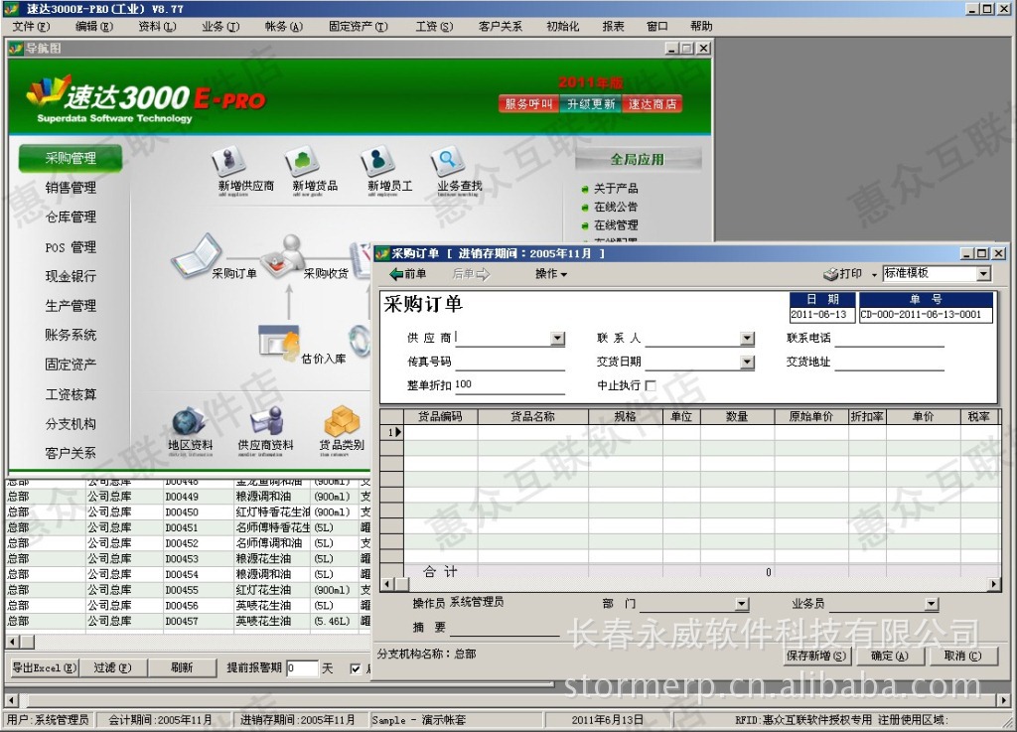Click the 保存新增(S) button

coord(816,657)
